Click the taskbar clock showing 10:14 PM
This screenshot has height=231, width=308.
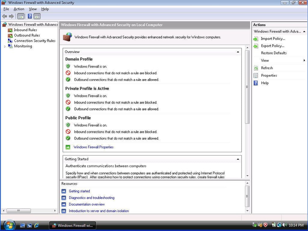296,225
